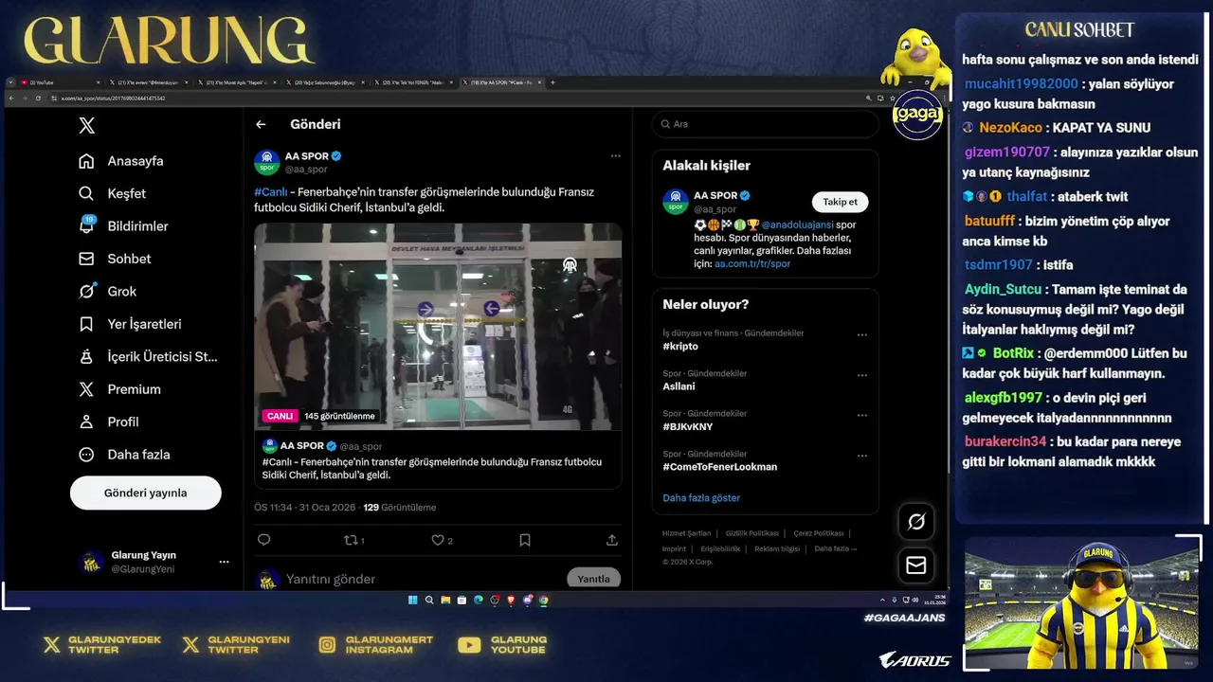1213x682 pixels.
Task: Open Keşfet search page
Action: tap(113, 193)
